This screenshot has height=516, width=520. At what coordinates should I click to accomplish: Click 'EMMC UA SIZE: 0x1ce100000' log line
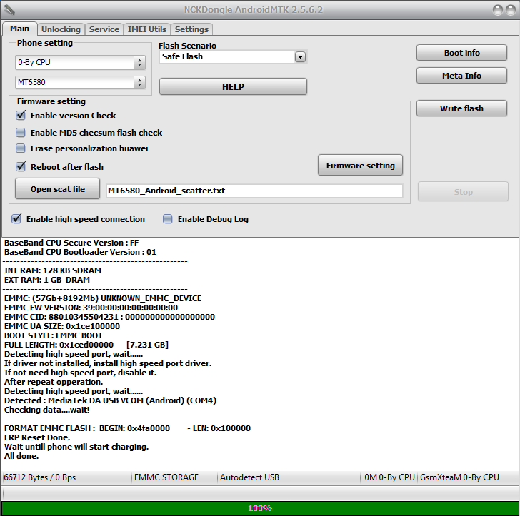coord(62,326)
